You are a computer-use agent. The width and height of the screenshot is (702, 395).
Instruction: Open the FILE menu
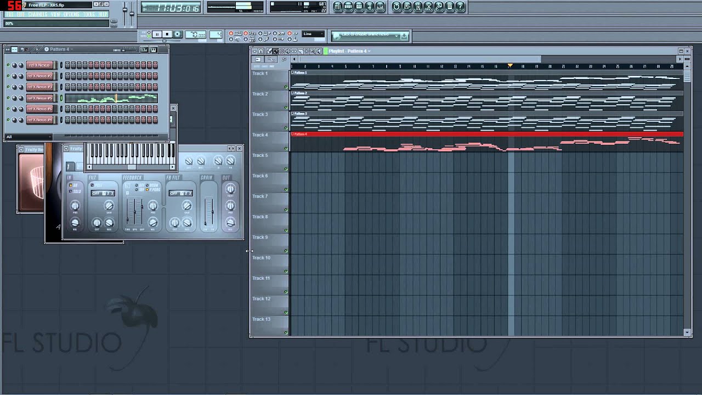(x=10, y=14)
